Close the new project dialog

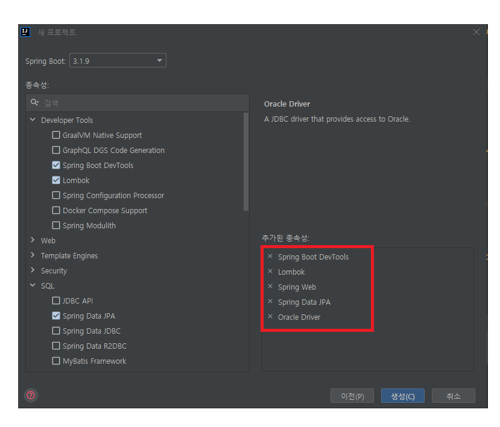click(x=476, y=32)
